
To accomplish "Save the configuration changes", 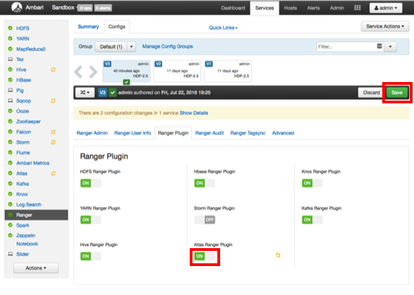I will pyautogui.click(x=396, y=92).
